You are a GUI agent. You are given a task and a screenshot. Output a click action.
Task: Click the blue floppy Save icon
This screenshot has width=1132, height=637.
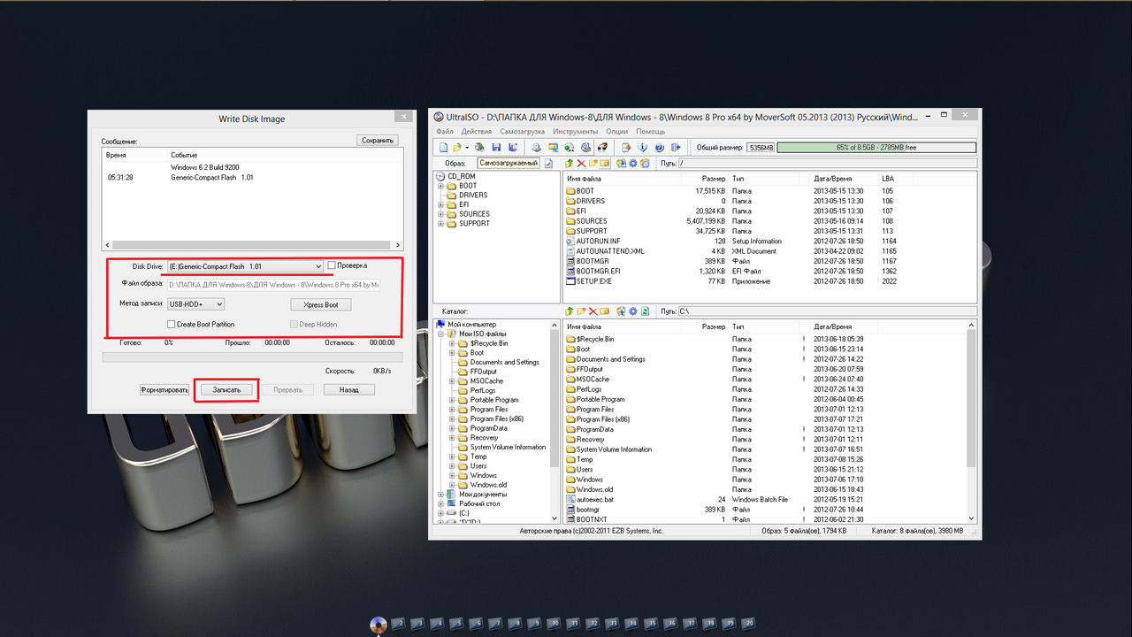tap(496, 147)
